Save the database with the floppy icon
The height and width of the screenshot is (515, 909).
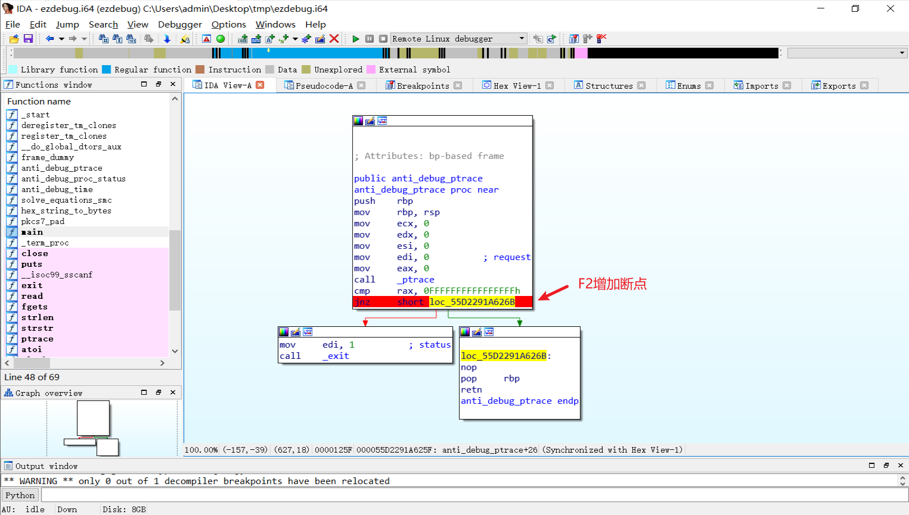[x=28, y=39]
